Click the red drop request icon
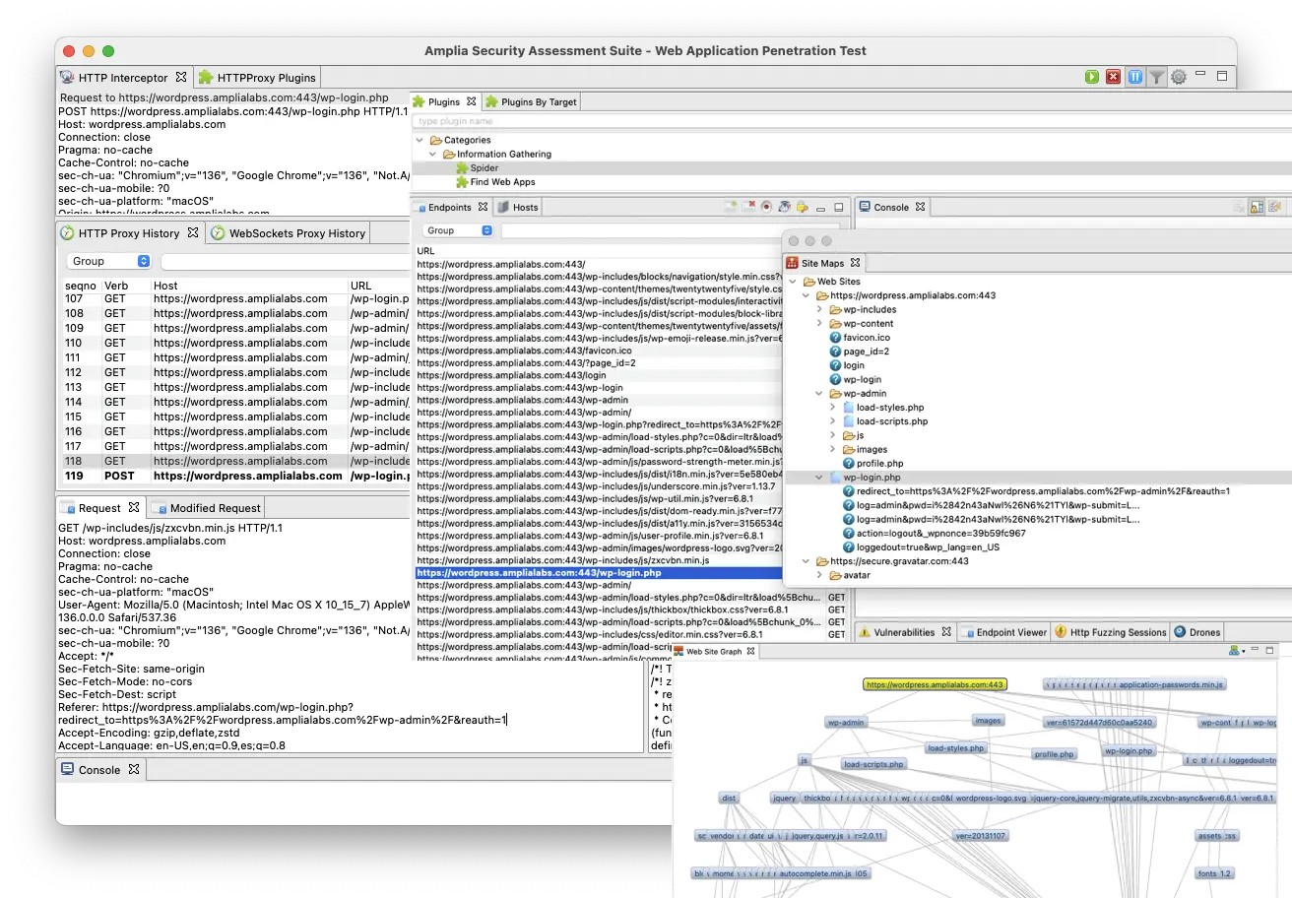 point(1114,77)
